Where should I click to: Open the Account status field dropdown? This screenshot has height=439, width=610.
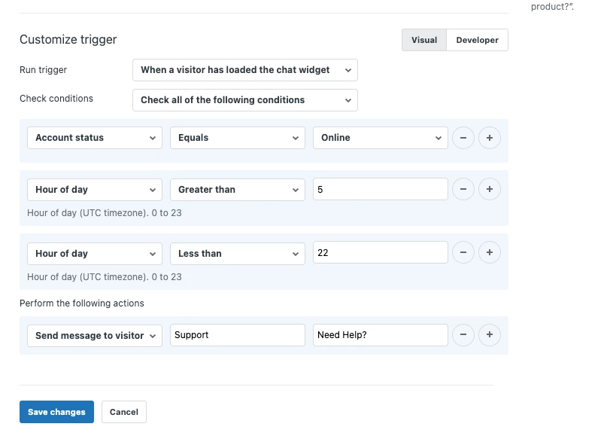pos(95,138)
